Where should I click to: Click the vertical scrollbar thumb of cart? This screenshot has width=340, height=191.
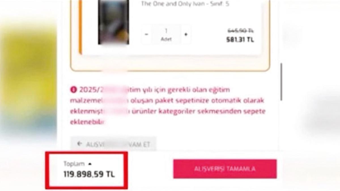coord(281,81)
